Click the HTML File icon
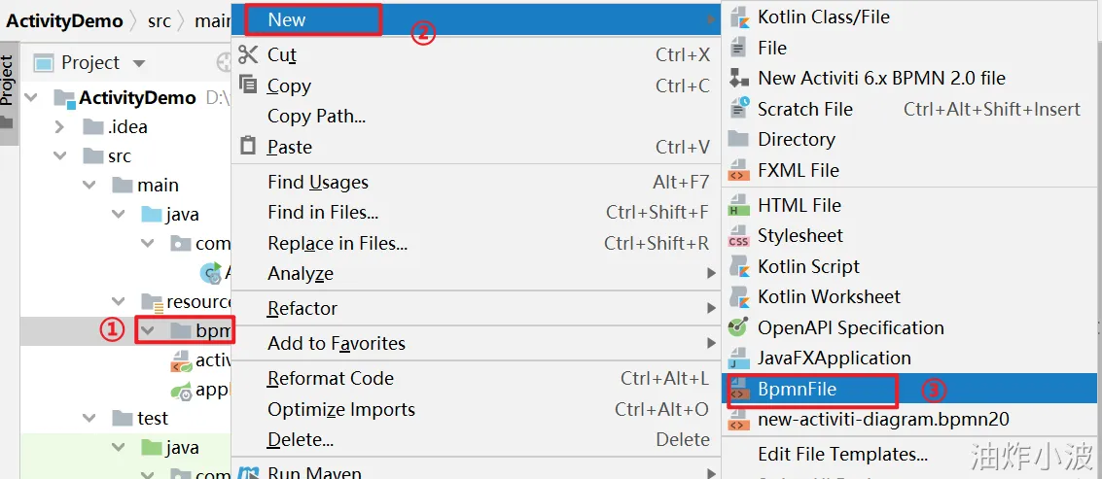This screenshot has height=479, width=1102. coord(739,205)
